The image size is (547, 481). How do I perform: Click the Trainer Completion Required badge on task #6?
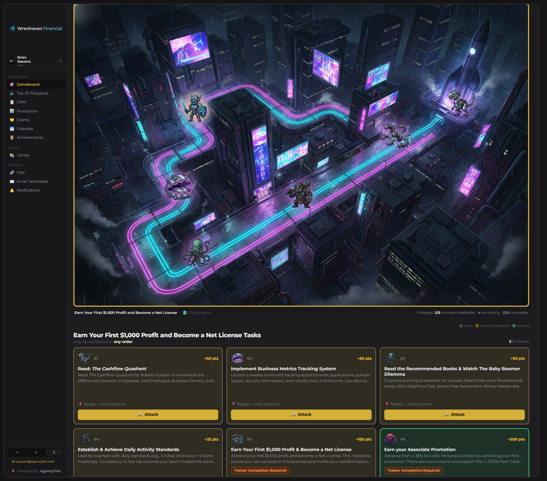coord(413,470)
